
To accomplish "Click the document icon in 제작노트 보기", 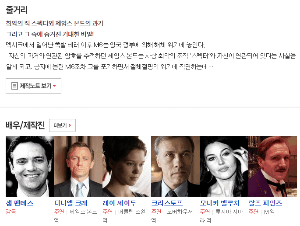I will (14, 86).
